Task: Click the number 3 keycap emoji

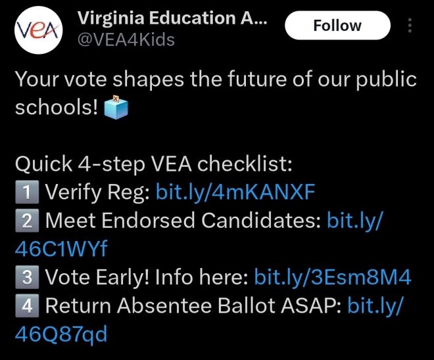Action: click(x=26, y=278)
